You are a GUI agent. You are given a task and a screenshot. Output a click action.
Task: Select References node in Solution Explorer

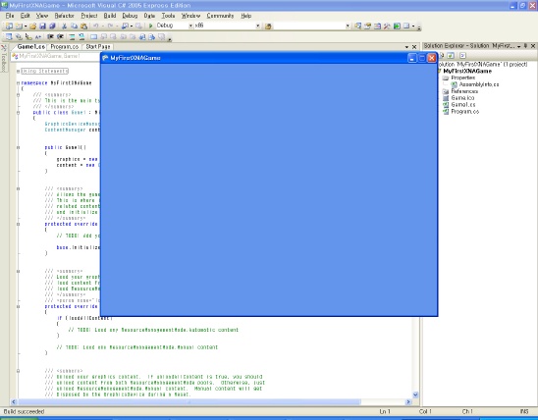(x=464, y=91)
